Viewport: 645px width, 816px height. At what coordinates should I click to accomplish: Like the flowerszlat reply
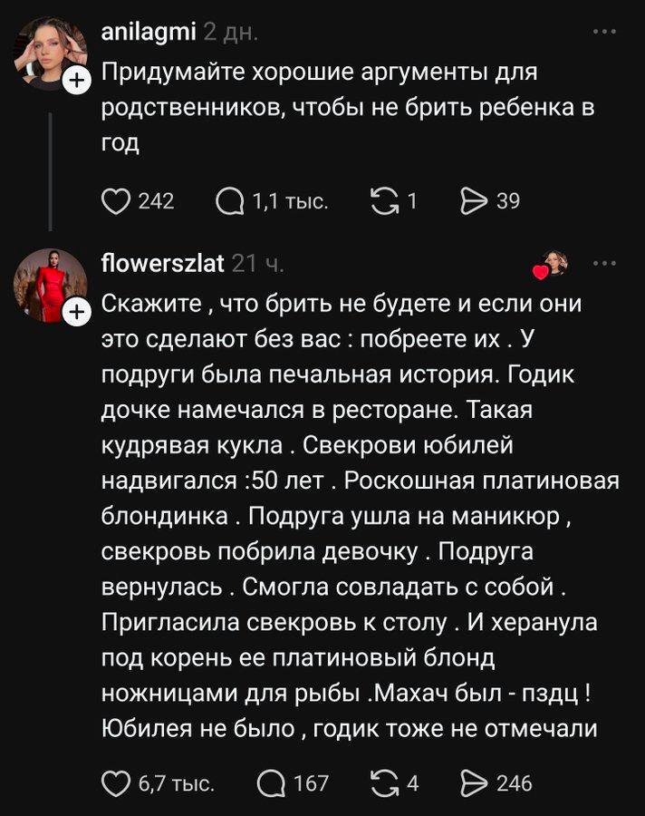116,782
